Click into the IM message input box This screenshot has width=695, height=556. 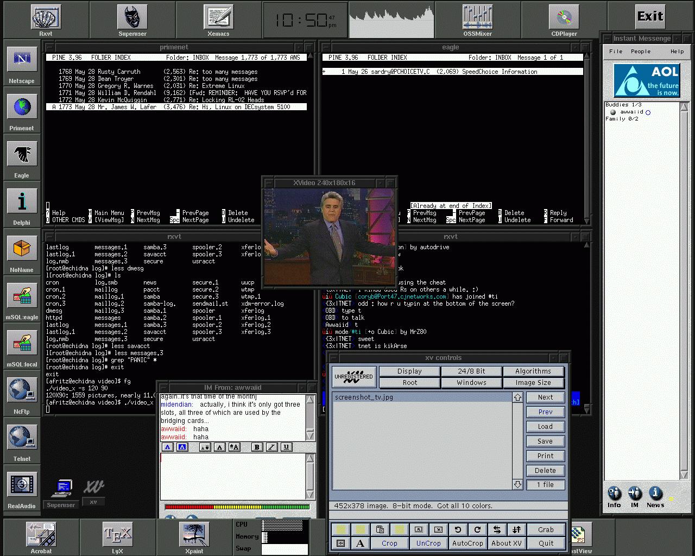[x=232, y=476]
